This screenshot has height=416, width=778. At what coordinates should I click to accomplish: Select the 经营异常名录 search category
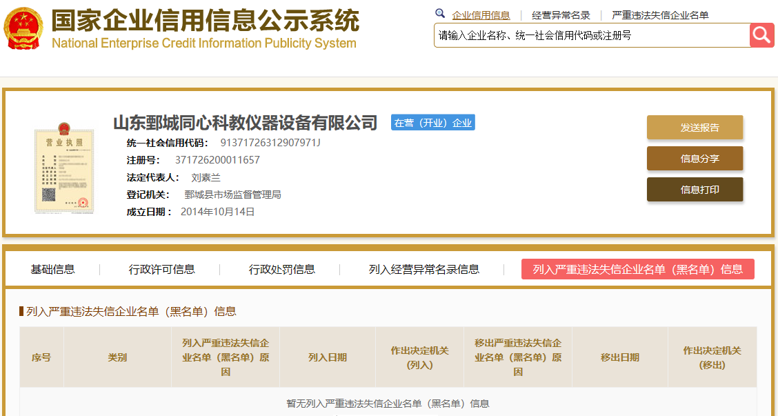[x=561, y=15]
